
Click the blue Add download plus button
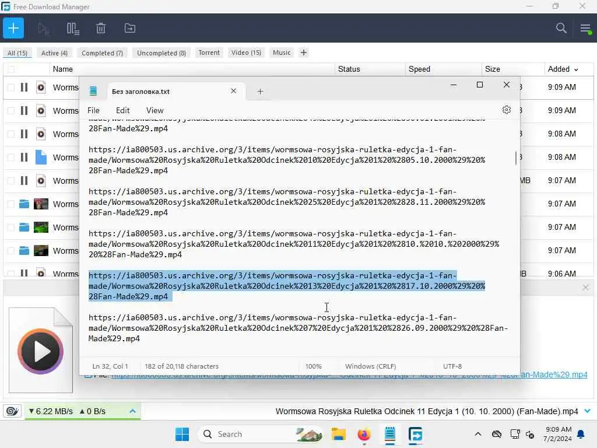pyautogui.click(x=13, y=28)
